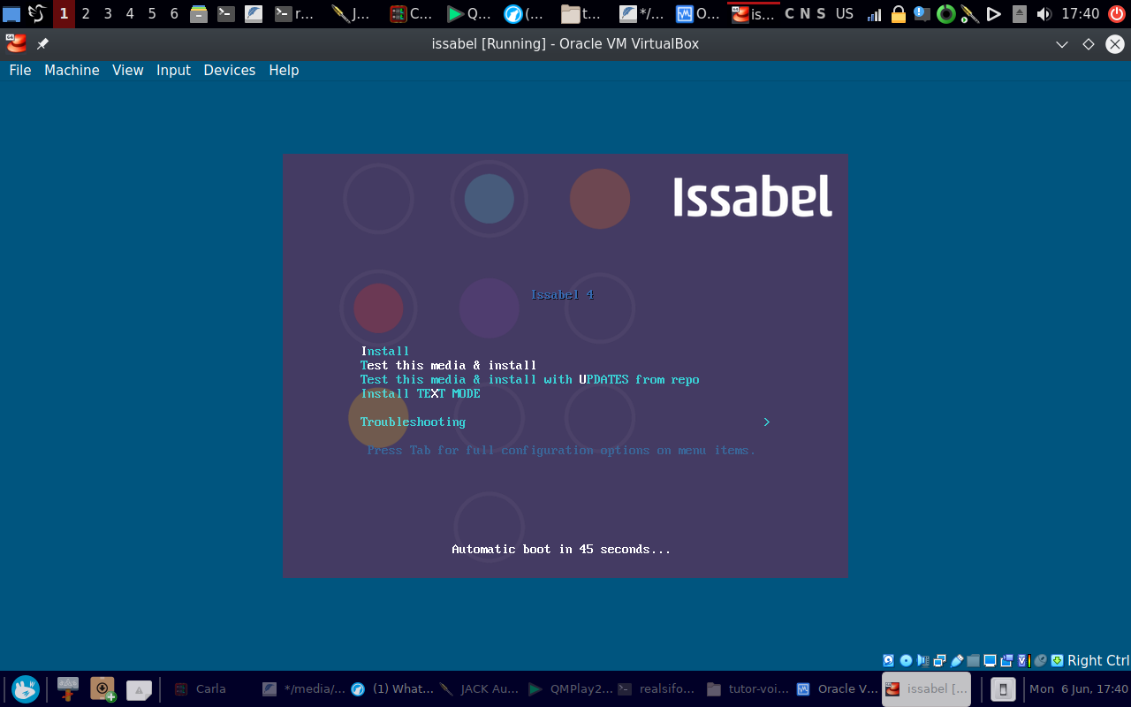Click the mouse integration status icon
1131x707 pixels.
1041,660
